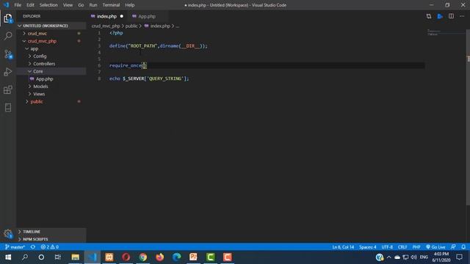The image size is (470, 264).
Task: Click the master branch indicator
Action: pyautogui.click(x=15, y=247)
